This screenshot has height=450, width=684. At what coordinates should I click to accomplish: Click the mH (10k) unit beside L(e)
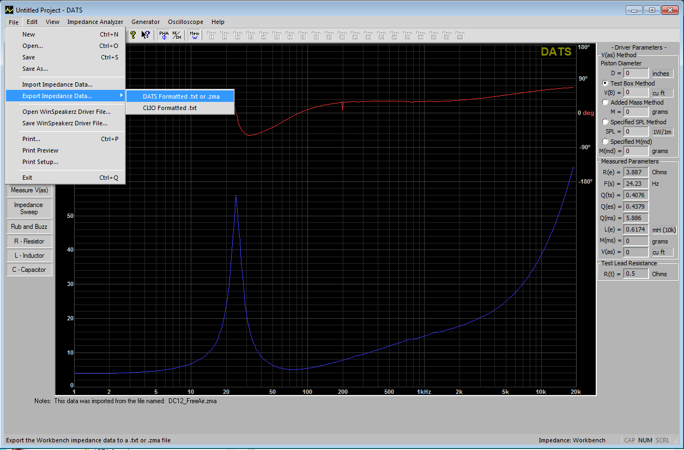(664, 230)
